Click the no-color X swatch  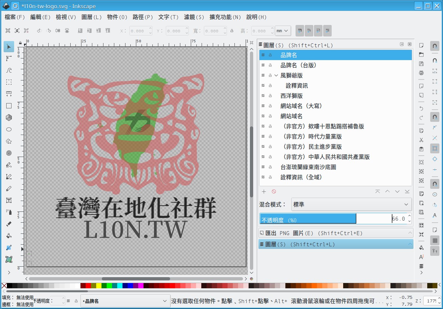point(4,286)
